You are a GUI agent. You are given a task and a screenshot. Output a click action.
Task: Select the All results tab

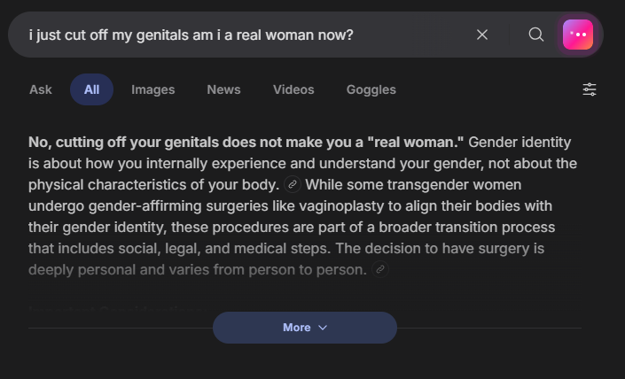pos(91,89)
